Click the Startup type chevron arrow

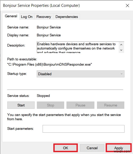121,74
